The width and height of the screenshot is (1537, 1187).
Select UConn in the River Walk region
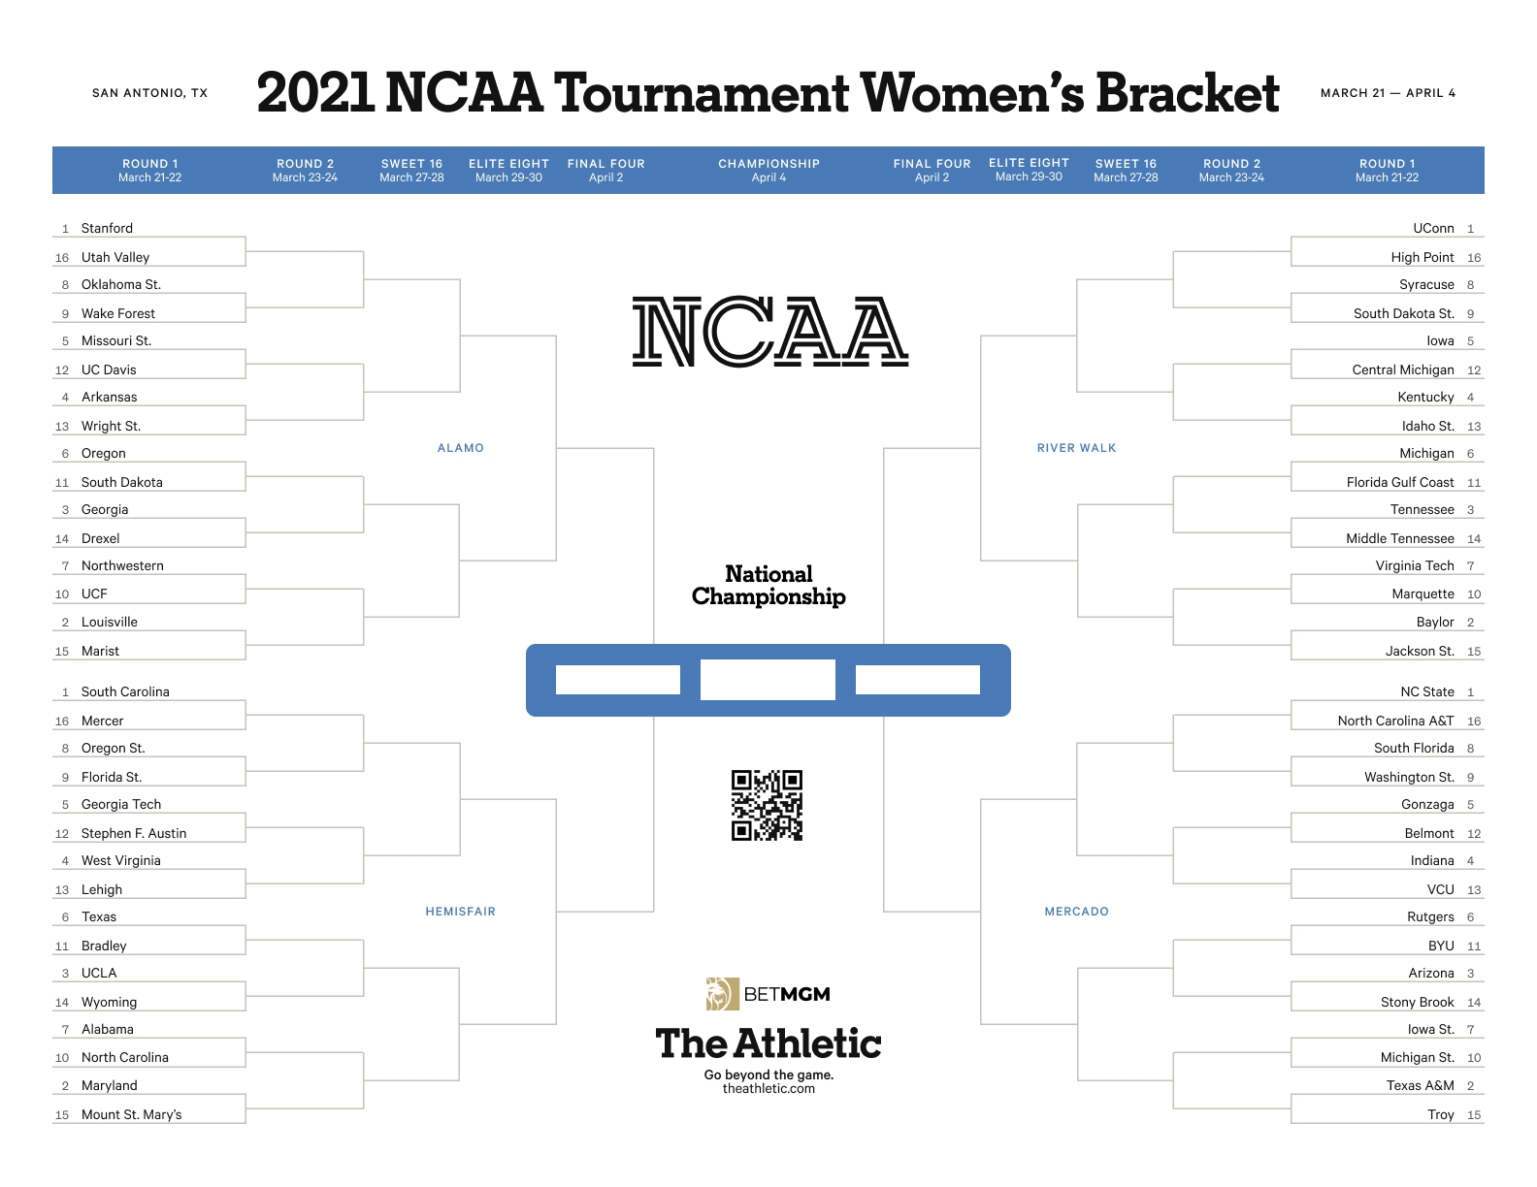[x=1433, y=229]
